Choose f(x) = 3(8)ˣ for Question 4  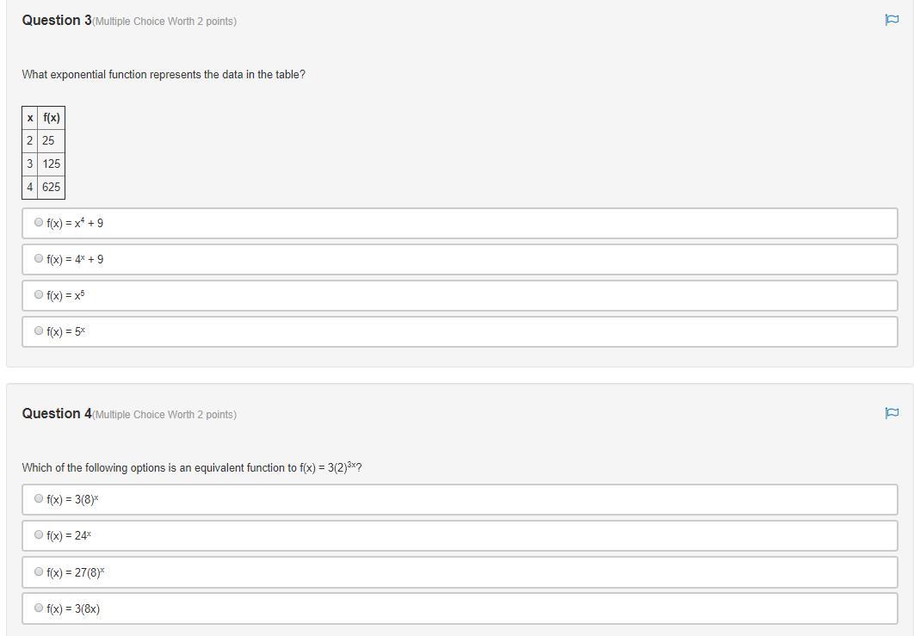(39, 498)
